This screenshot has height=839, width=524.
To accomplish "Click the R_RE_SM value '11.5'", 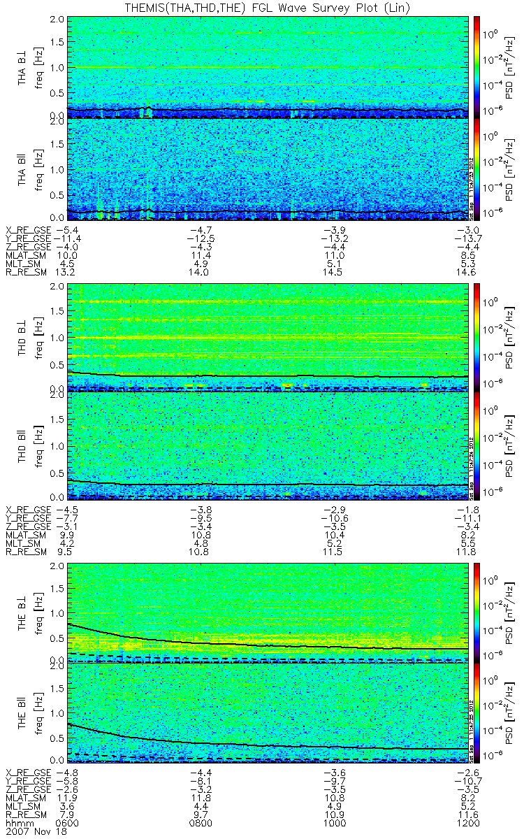I will (x=334, y=551).
